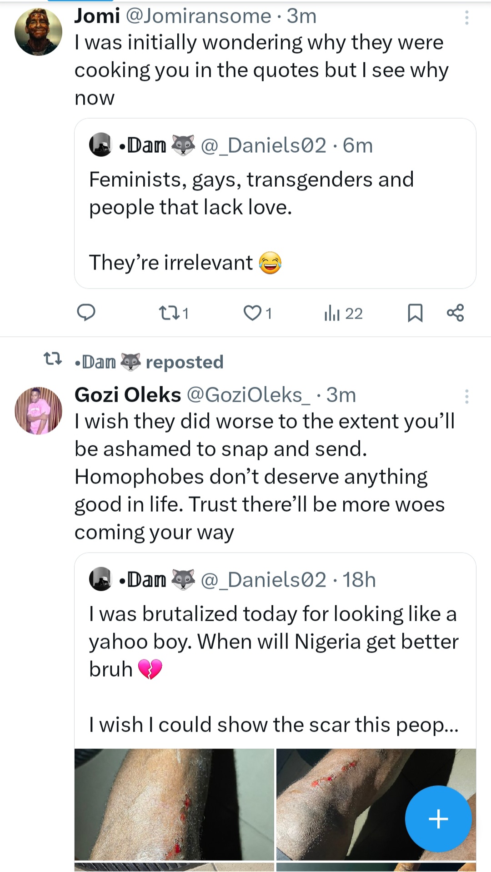Open Dan's avatar in the brutalized quote
Viewport: 491px width, 872px height.
pos(100,579)
